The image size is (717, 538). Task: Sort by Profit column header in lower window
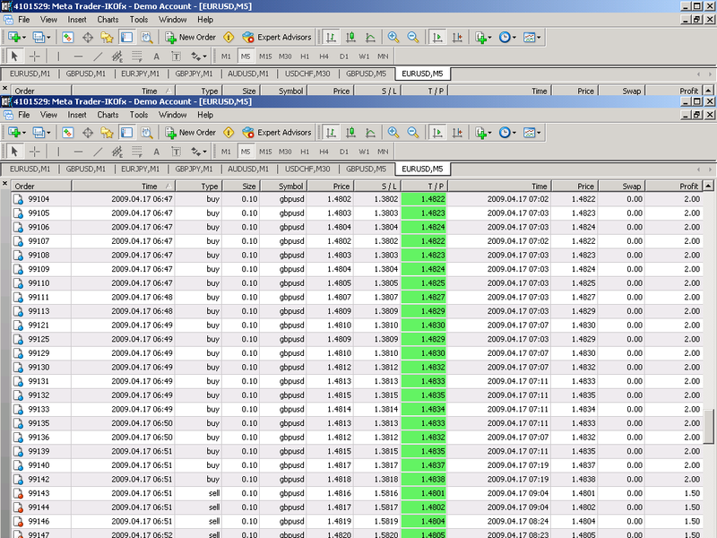[x=674, y=187]
